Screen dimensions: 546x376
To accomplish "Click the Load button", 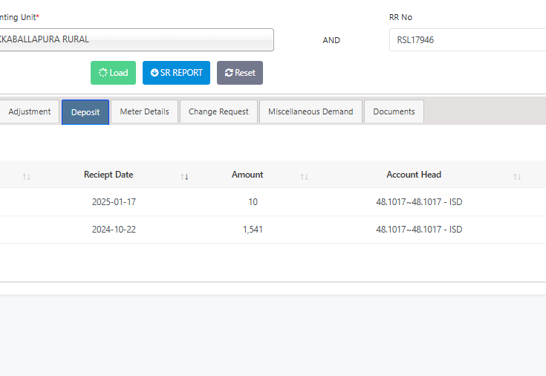I will [113, 73].
